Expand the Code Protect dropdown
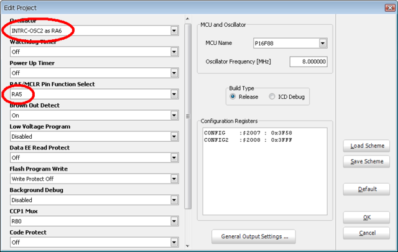Viewport: 398px width, 252px height. click(x=94, y=242)
